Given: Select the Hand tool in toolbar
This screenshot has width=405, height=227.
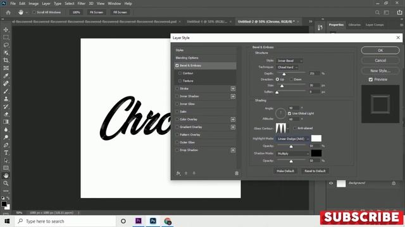Looking at the screenshot, I should (x=6, y=175).
